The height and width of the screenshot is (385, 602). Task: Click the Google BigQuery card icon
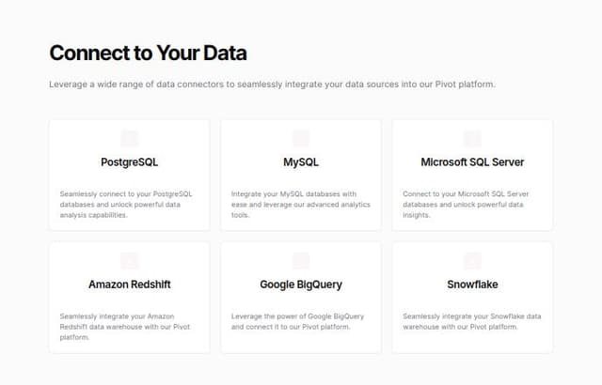point(301,261)
